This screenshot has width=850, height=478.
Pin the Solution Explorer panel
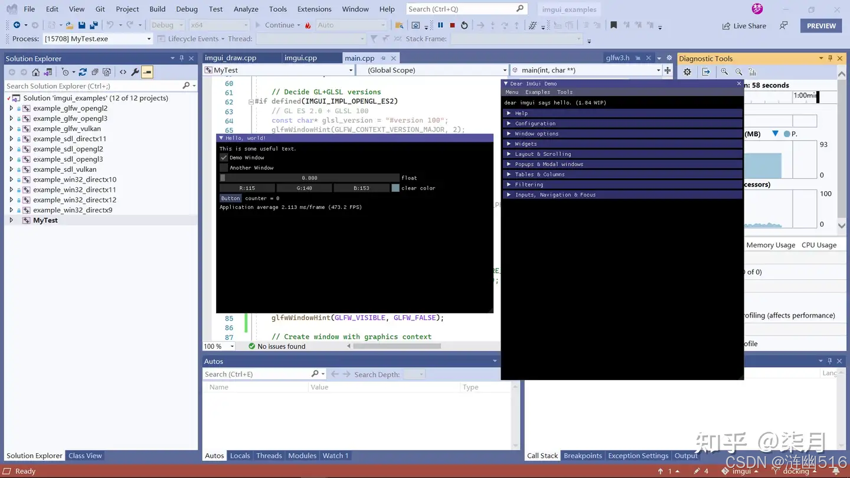(x=182, y=58)
